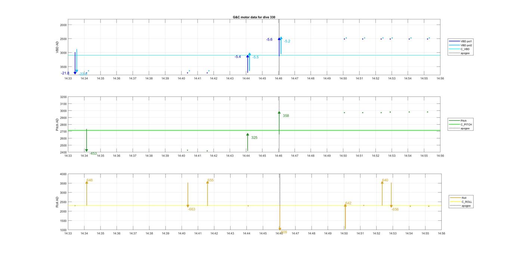Click the '4000' tick on the Roll axis
This screenshot has width=523, height=258.
point(63,174)
